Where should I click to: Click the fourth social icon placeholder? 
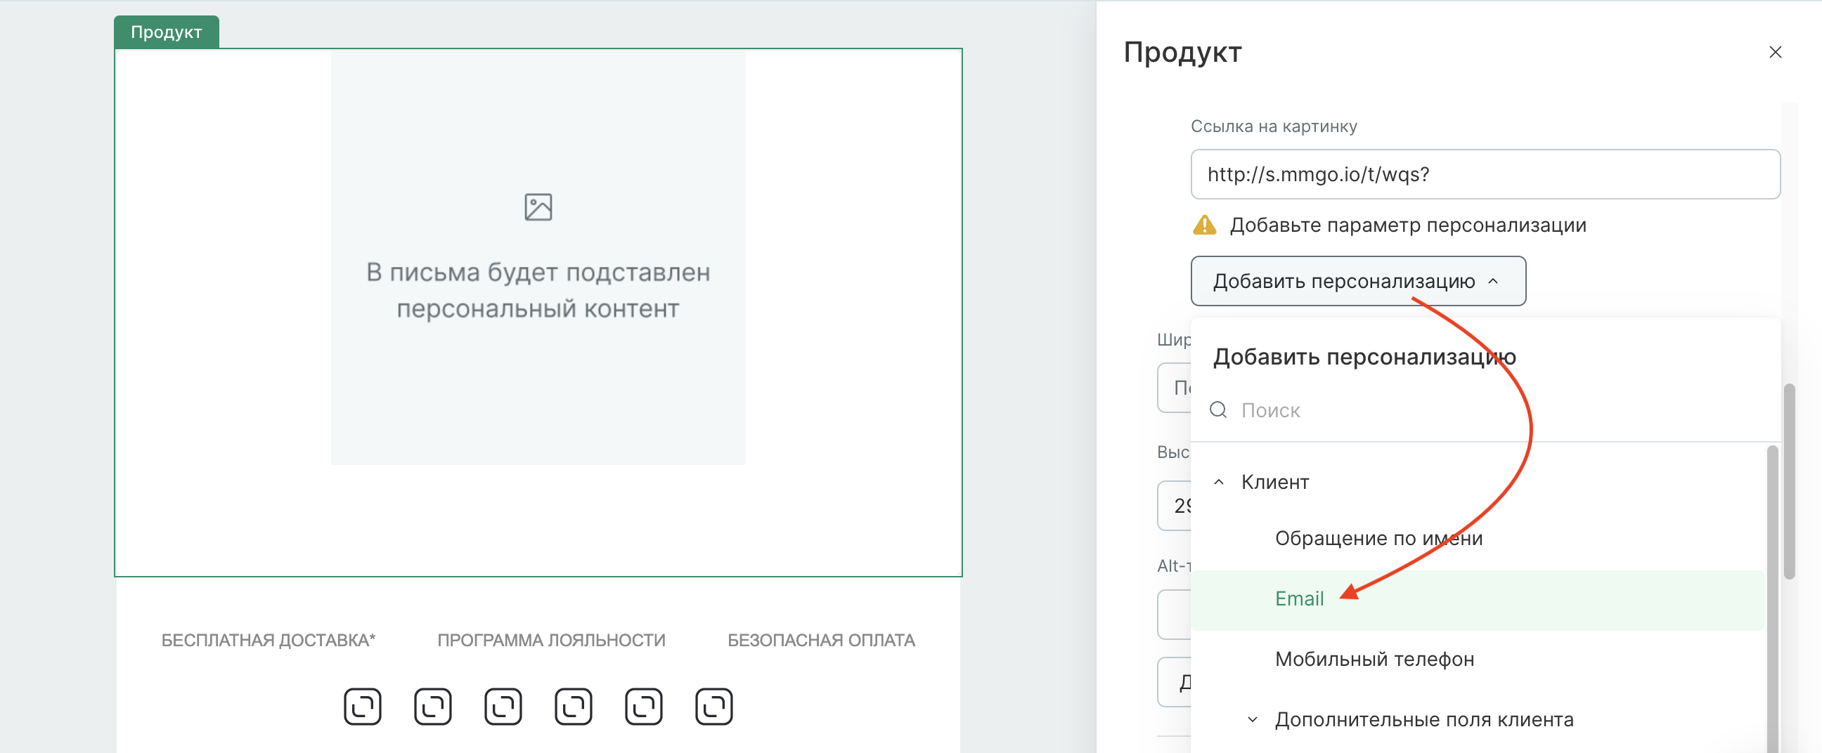click(x=573, y=706)
